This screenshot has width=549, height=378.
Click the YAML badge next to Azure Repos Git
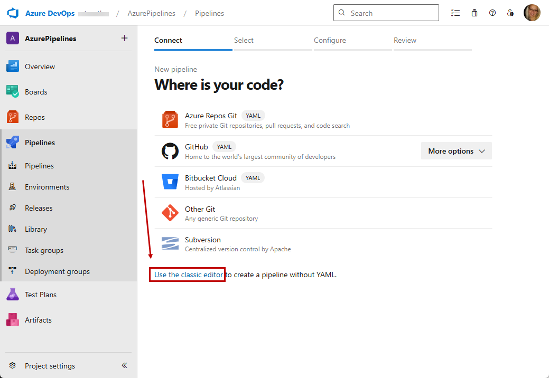tap(253, 116)
